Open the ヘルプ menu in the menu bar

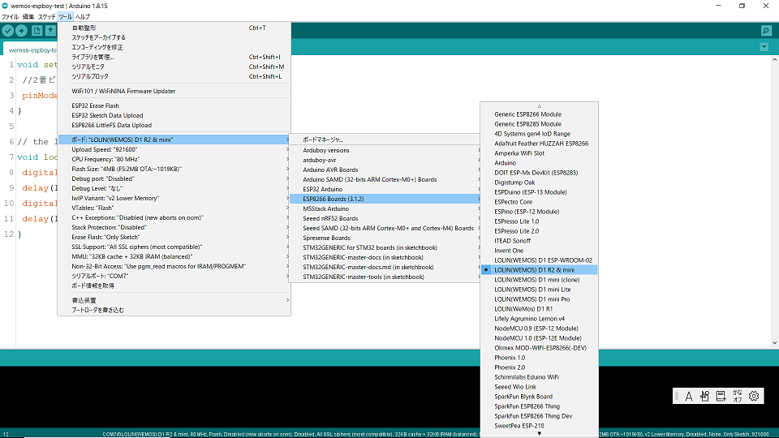tap(83, 16)
